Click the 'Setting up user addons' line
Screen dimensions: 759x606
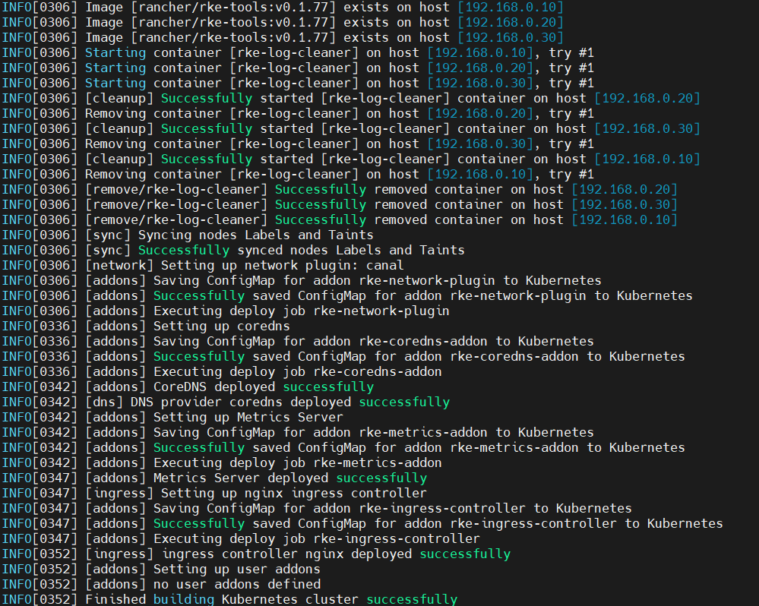pos(161,569)
